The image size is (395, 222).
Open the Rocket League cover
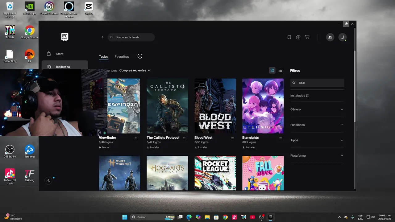215,173
